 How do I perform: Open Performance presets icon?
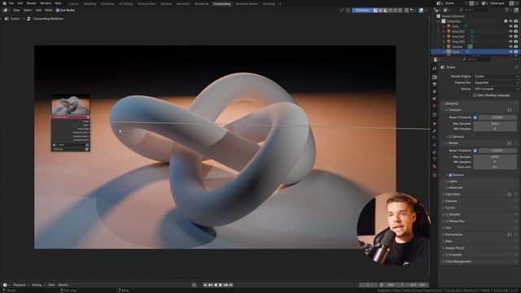(510, 234)
